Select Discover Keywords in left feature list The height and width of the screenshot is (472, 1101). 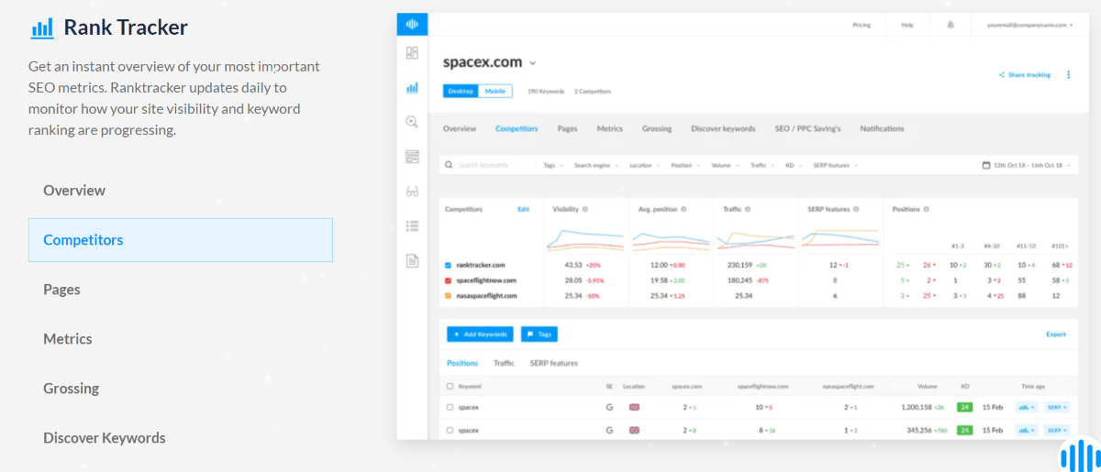coord(105,438)
